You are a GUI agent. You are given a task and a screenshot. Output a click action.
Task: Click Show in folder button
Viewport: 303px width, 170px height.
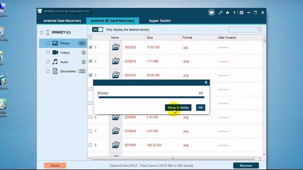coord(178,108)
